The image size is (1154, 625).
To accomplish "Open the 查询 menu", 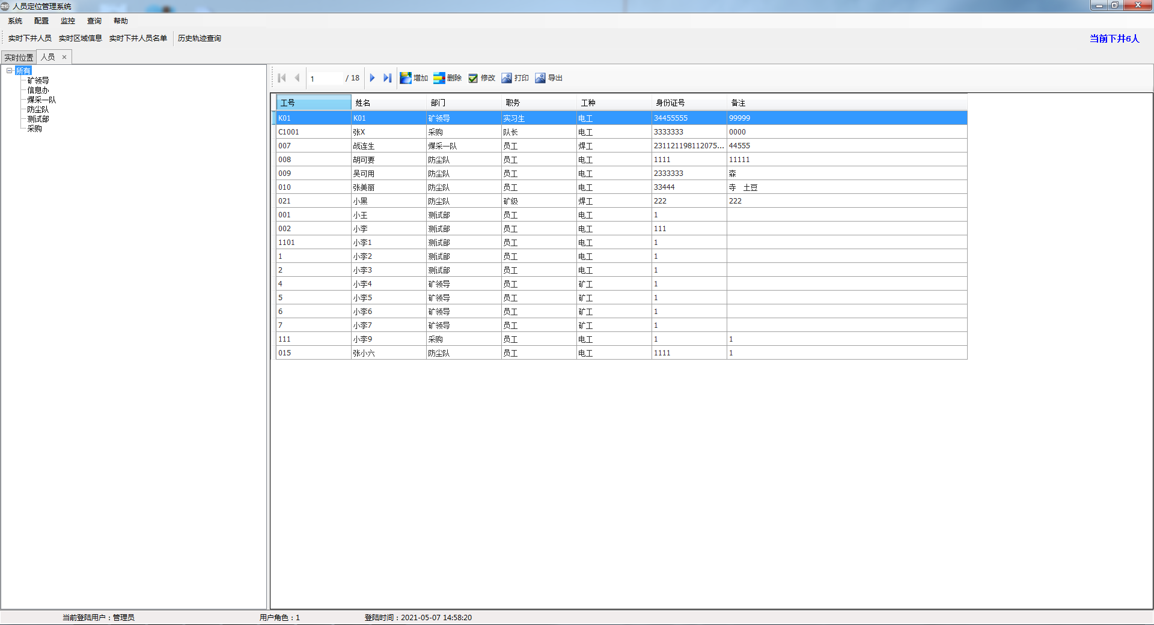I will (94, 21).
